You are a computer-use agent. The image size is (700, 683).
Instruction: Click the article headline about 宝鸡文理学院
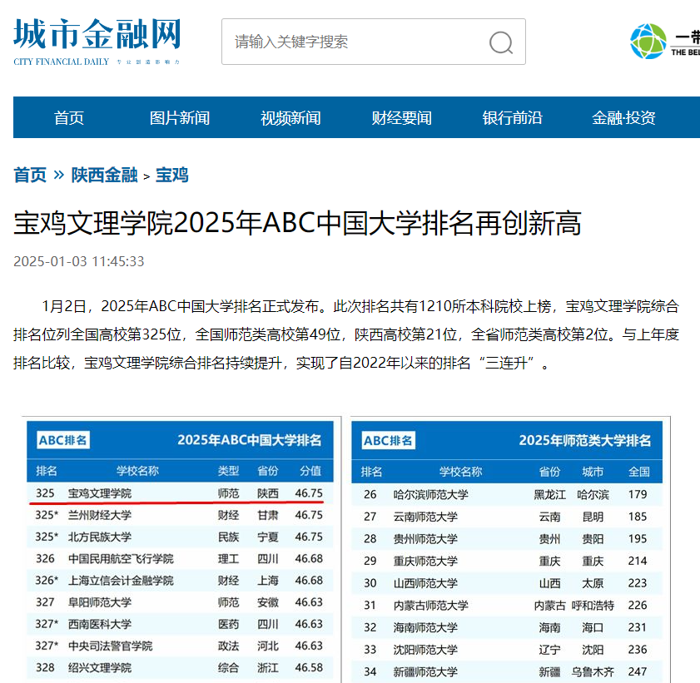point(297,223)
